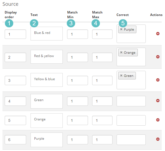This screenshot has height=151, width=165.
Task: Delete the Blue & red row
Action: [158, 34]
